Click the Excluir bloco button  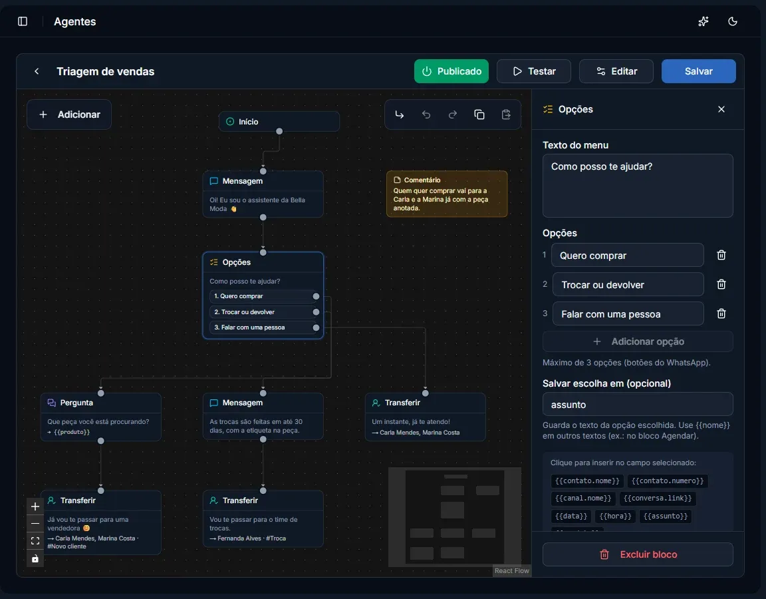638,554
